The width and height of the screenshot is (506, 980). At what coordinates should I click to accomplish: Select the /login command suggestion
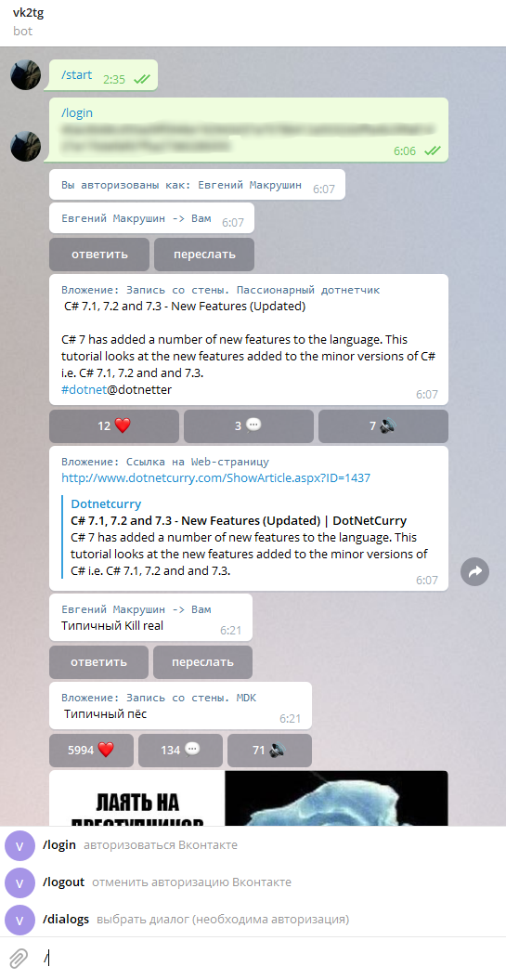(253, 845)
